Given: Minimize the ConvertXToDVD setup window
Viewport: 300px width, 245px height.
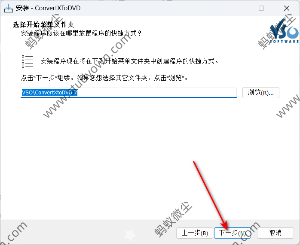Looking at the screenshot, I should click(x=236, y=8).
